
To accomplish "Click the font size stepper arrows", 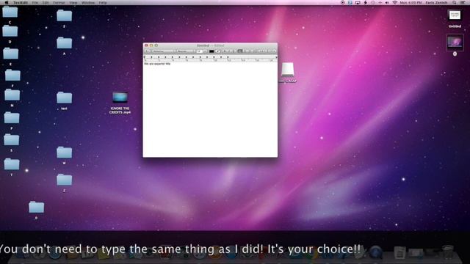I will point(206,51).
